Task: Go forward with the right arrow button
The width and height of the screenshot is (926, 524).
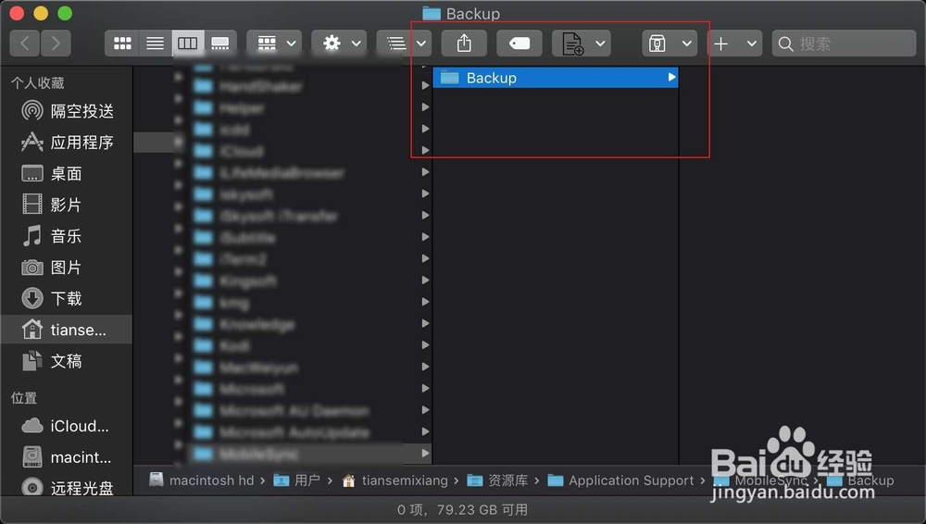Action: click(x=56, y=44)
